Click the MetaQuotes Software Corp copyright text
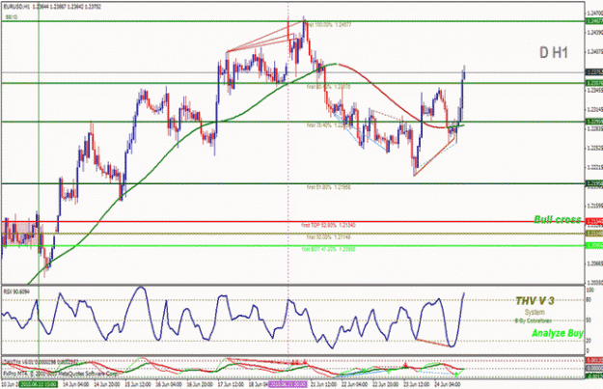The image size is (603, 389). pyautogui.click(x=61, y=374)
